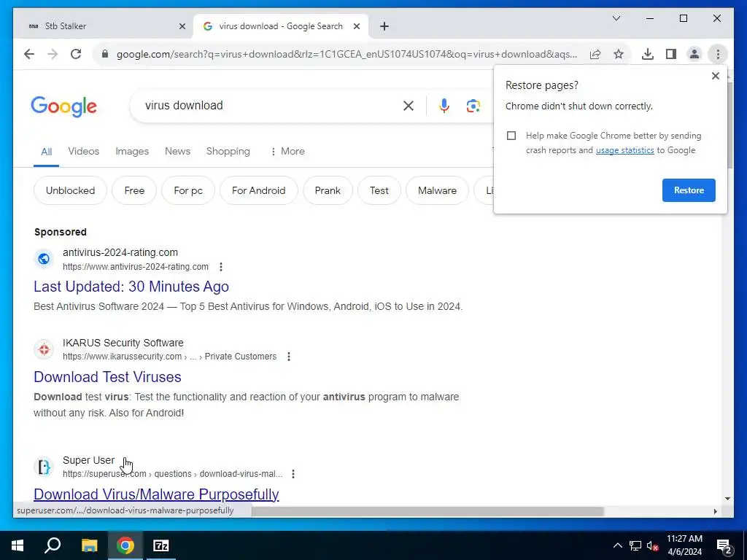The image size is (747, 560).
Task: Apply the Malware filter chip
Action: [x=438, y=190]
